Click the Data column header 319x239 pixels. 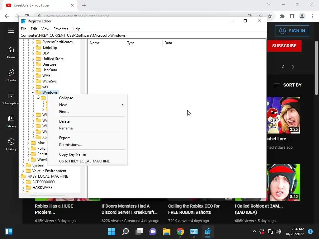pyautogui.click(x=207, y=43)
